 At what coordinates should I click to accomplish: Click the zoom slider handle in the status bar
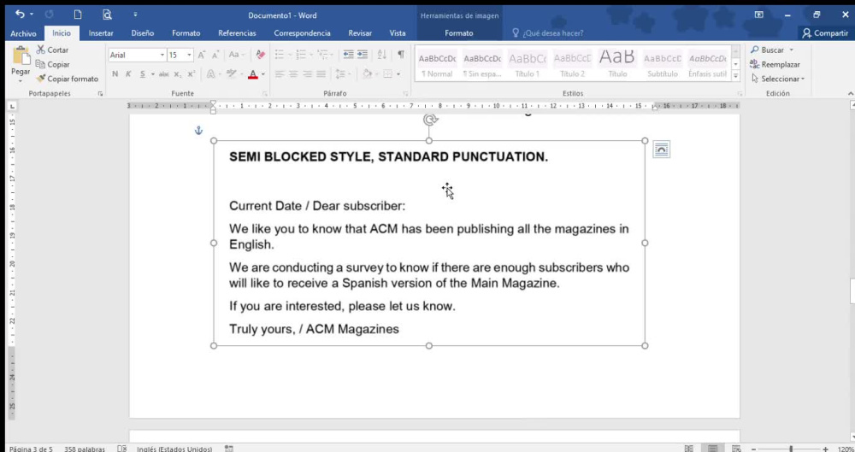[791, 449]
